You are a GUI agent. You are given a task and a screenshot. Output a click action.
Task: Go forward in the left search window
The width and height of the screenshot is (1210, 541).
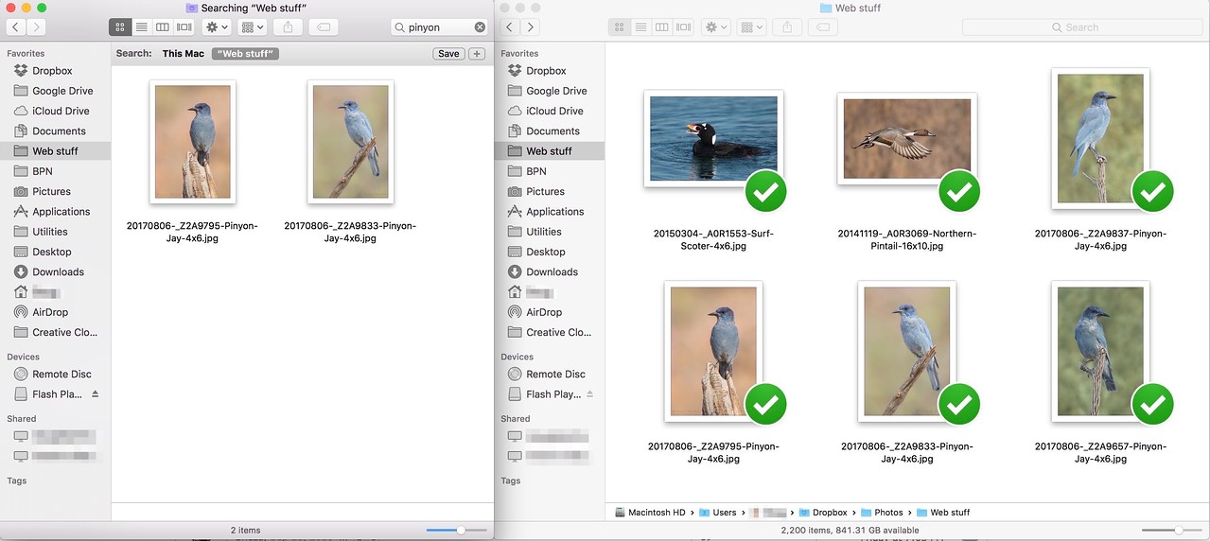coord(38,27)
